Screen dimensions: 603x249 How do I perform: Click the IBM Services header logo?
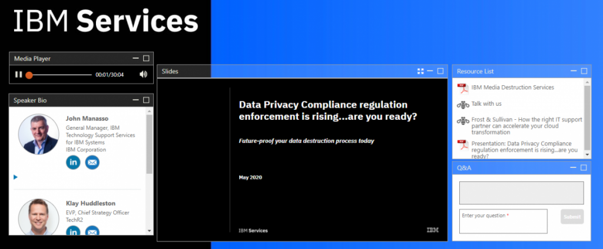[x=106, y=21]
